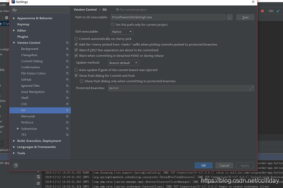
Task: Open the Update method Branch default dropdown
Action: click(x=123, y=63)
